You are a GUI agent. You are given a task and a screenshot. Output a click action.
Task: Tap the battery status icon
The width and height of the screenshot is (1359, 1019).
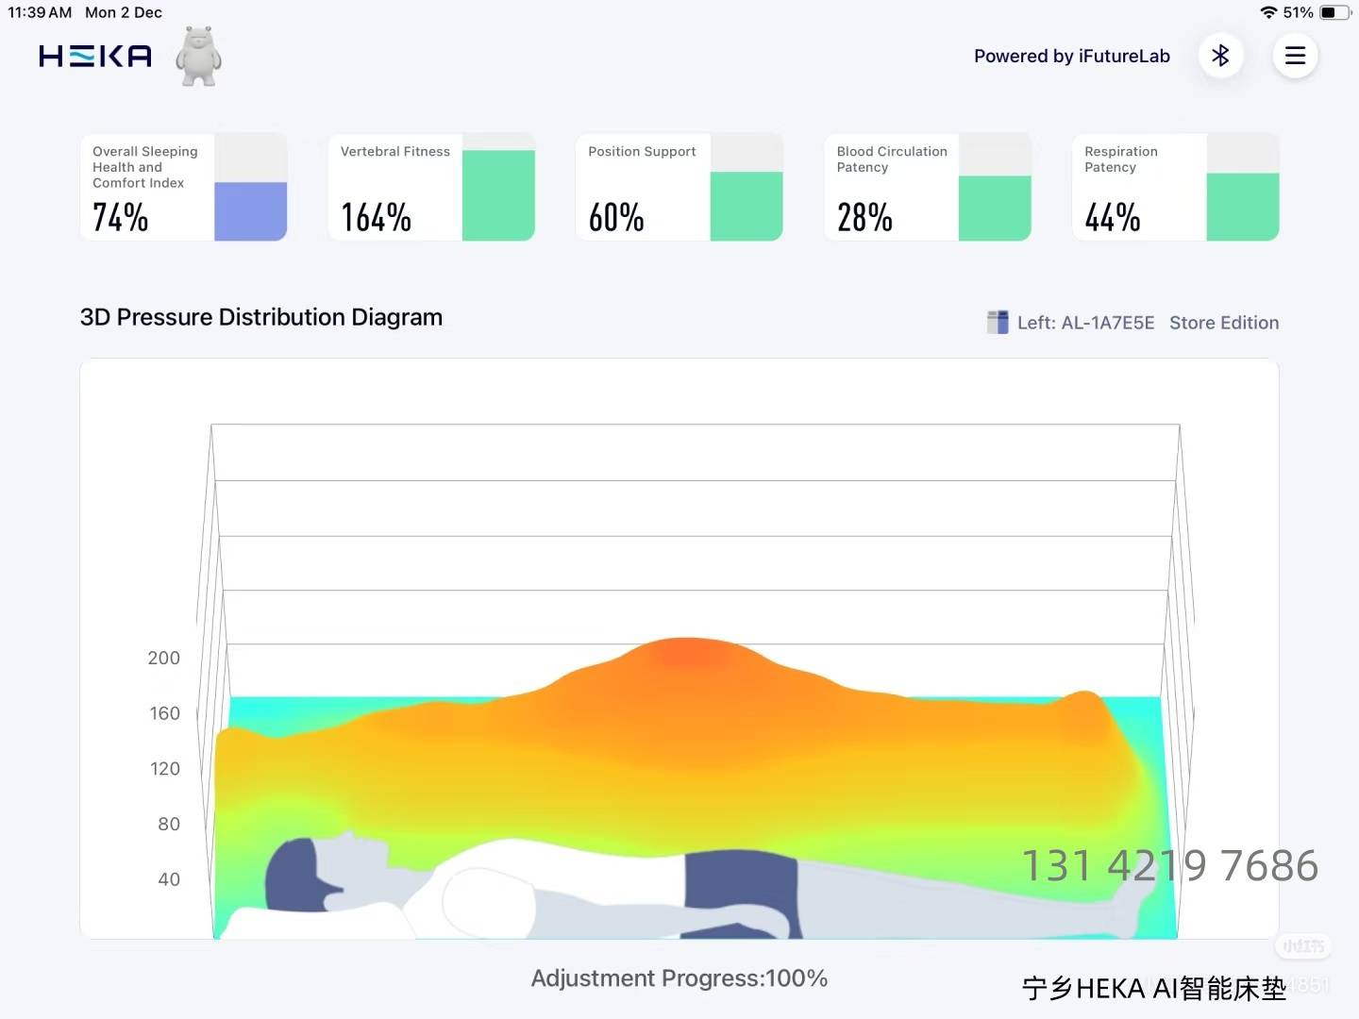point(1334,12)
